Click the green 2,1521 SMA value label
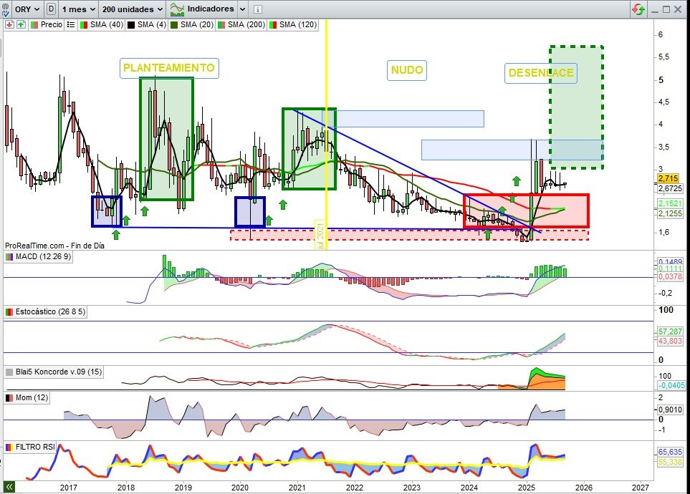This screenshot has height=494, width=690. pos(670,203)
